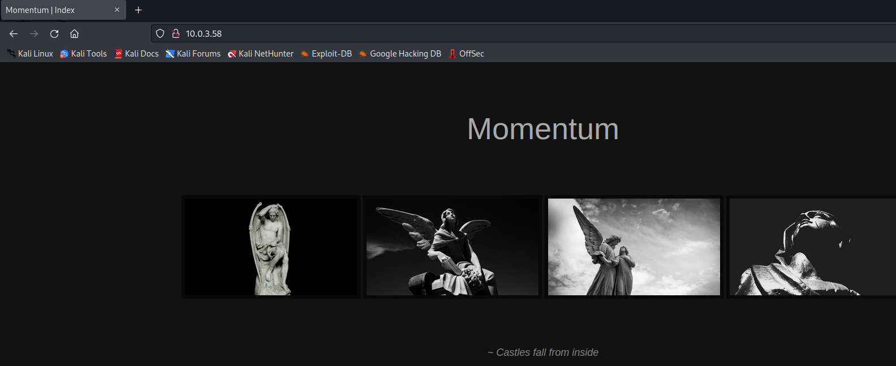The image size is (896, 366).
Task: Click the Momentum page heading
Action: (543, 129)
